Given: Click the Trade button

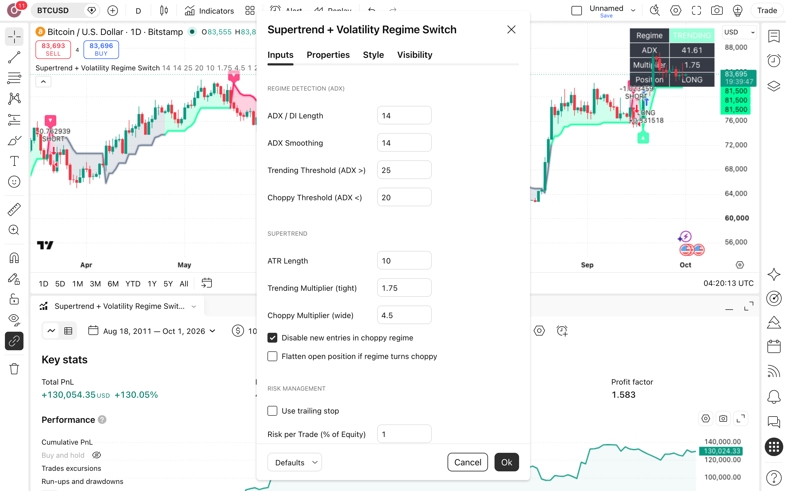Looking at the screenshot, I should 767,10.
